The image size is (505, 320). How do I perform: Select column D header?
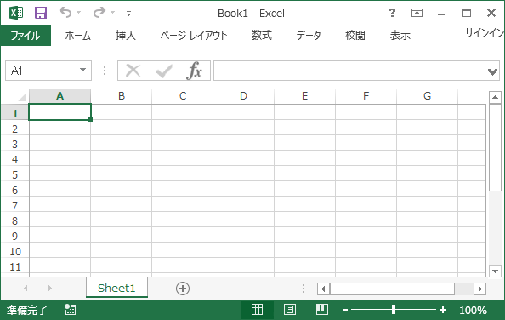click(243, 96)
